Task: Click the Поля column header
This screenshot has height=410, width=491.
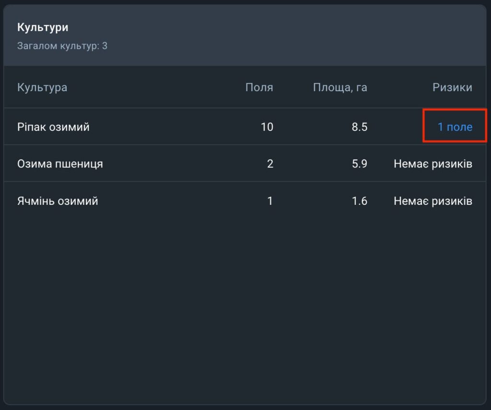Action: [259, 87]
